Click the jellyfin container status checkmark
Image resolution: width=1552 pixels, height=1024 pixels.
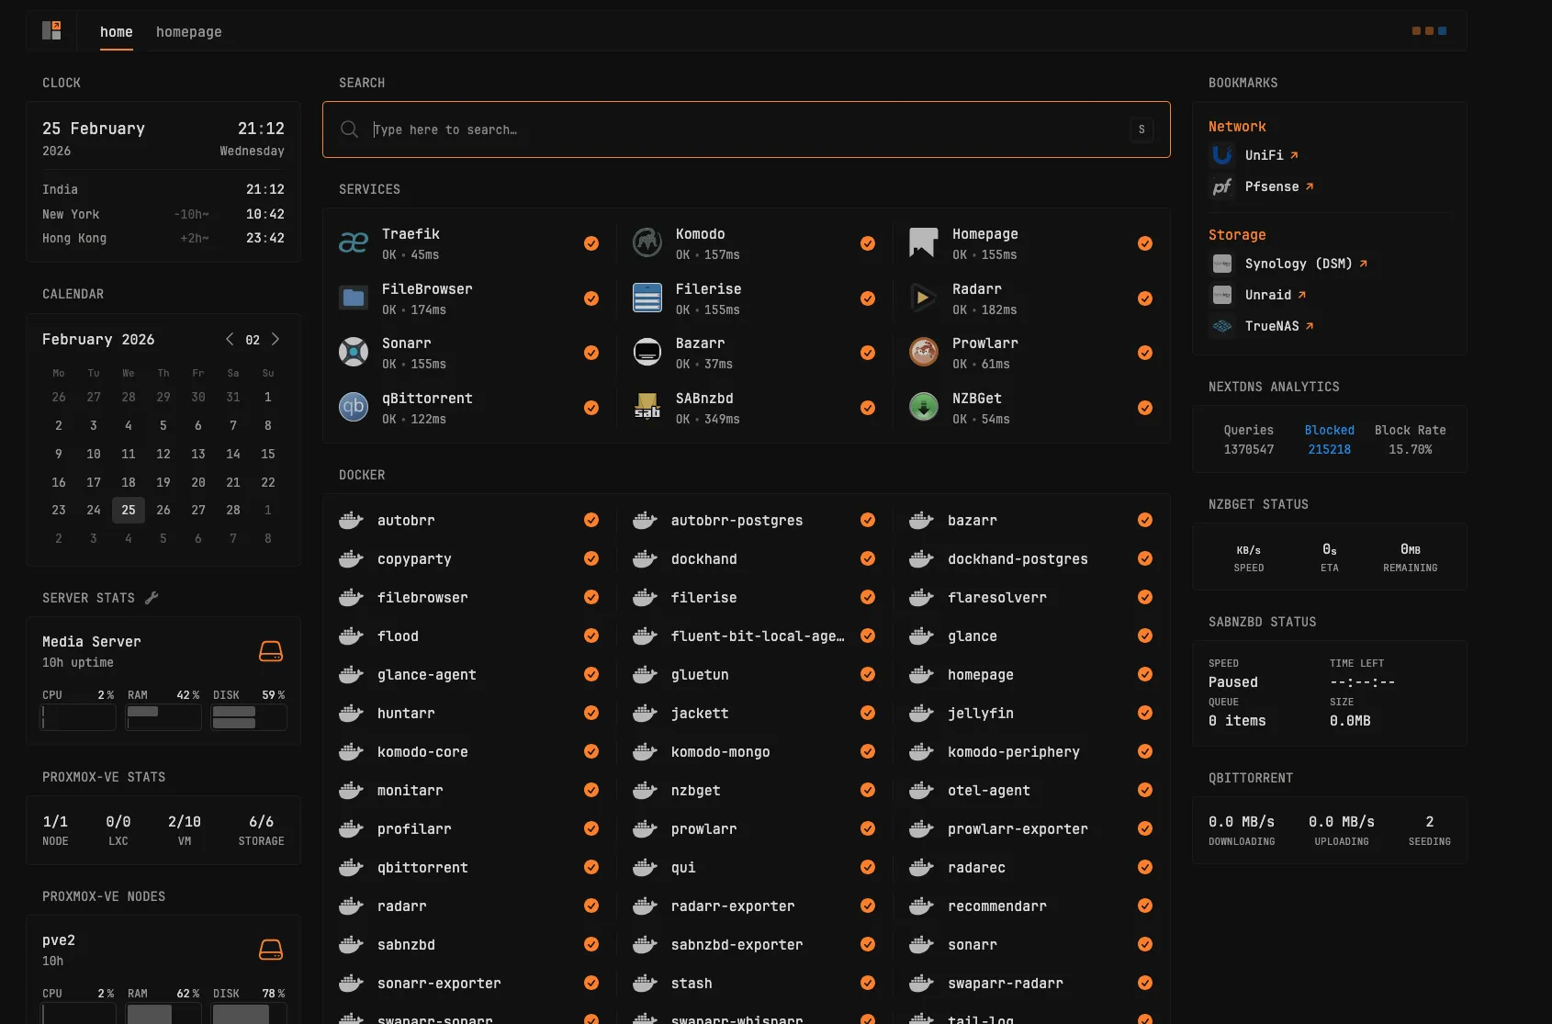pyautogui.click(x=1145, y=713)
